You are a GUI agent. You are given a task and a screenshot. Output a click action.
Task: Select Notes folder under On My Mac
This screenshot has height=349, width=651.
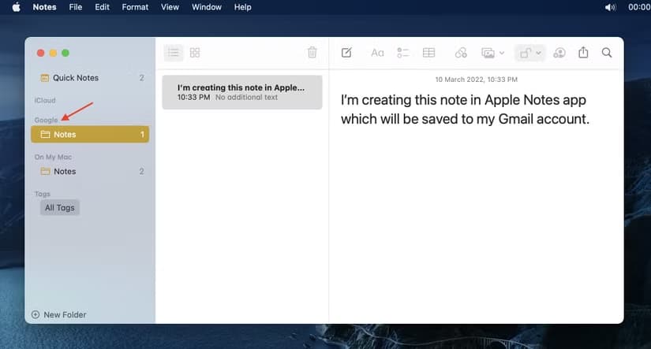coord(90,171)
